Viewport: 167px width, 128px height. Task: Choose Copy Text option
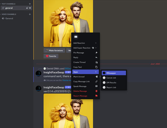click(x=85, y=67)
